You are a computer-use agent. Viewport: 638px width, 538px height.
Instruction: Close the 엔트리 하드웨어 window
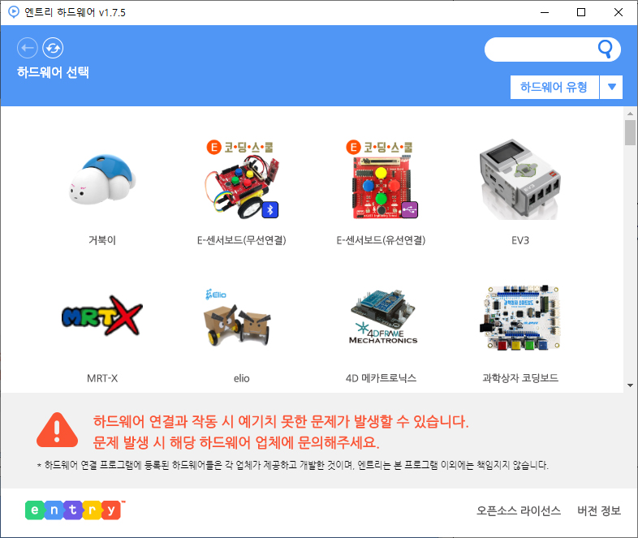(x=619, y=13)
